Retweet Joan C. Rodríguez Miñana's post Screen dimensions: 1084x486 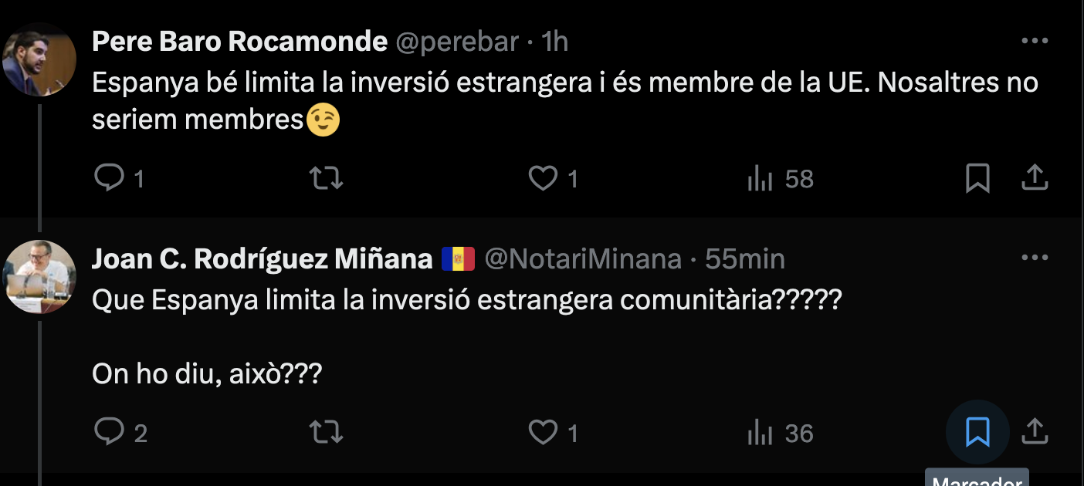click(326, 432)
